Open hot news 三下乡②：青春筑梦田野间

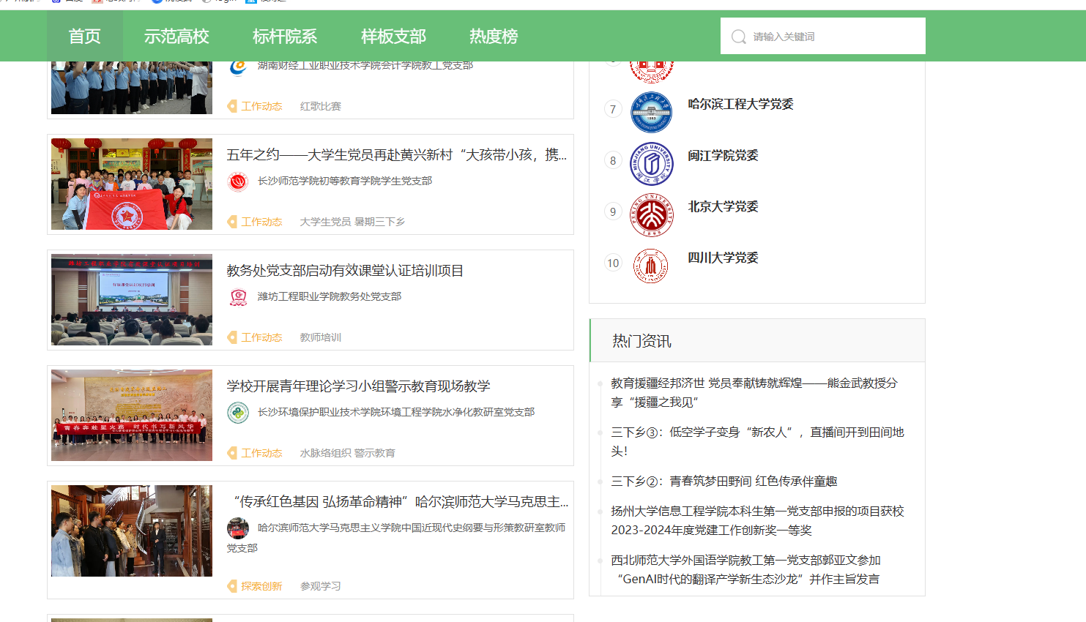click(724, 482)
